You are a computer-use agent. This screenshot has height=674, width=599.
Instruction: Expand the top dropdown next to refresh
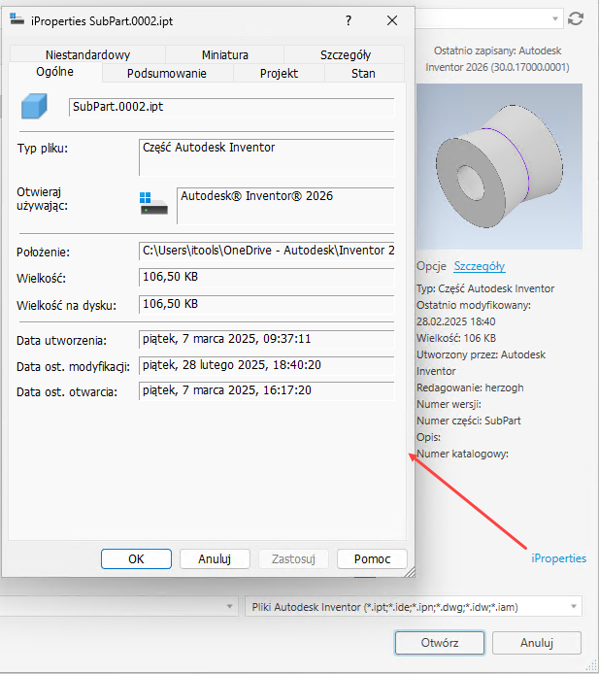[x=555, y=18]
